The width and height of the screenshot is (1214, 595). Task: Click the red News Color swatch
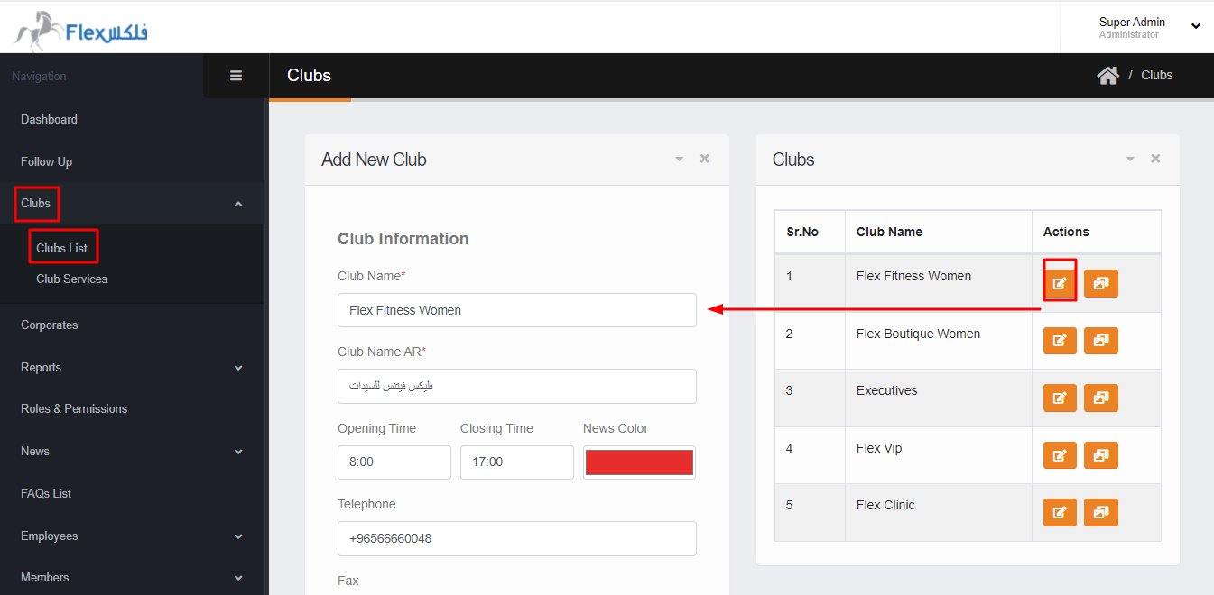tap(639, 462)
